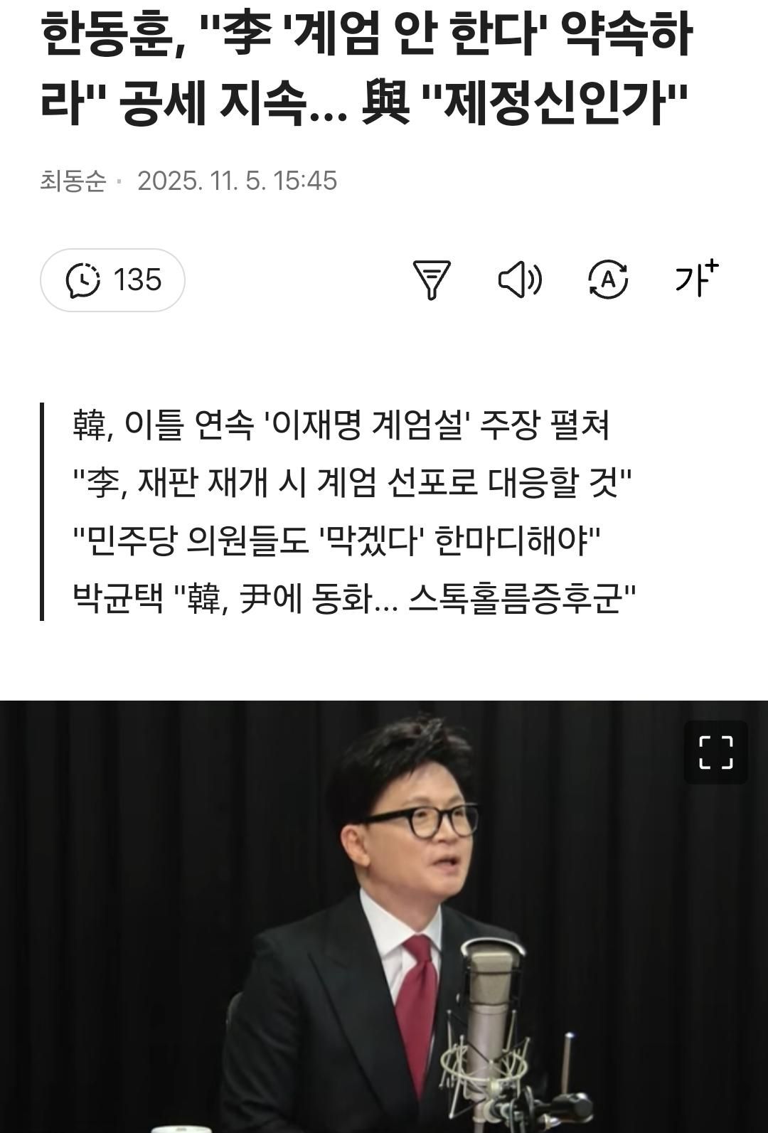Select summary line 박균택 스톡홀름증후군
Screen dimensions: 768x1133
click(354, 598)
